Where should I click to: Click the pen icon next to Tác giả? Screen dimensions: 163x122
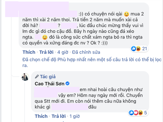(36, 77)
